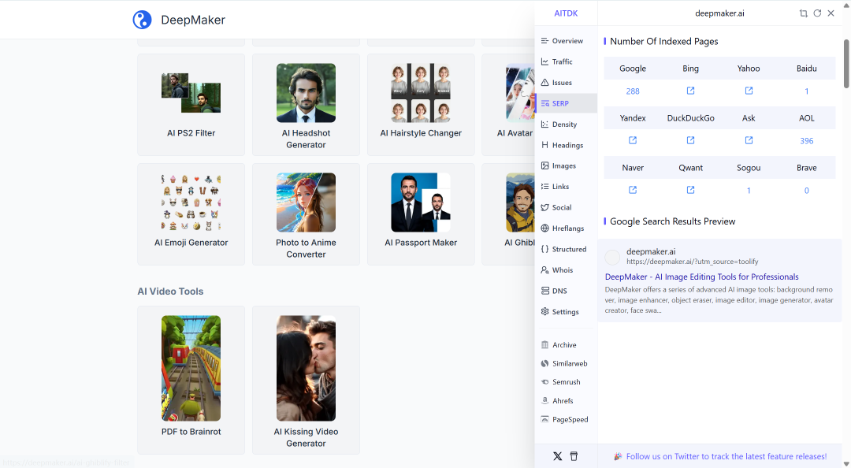Viewport: 851px width, 468px height.
Task: Click the Links sidebar icon
Action: pos(545,186)
